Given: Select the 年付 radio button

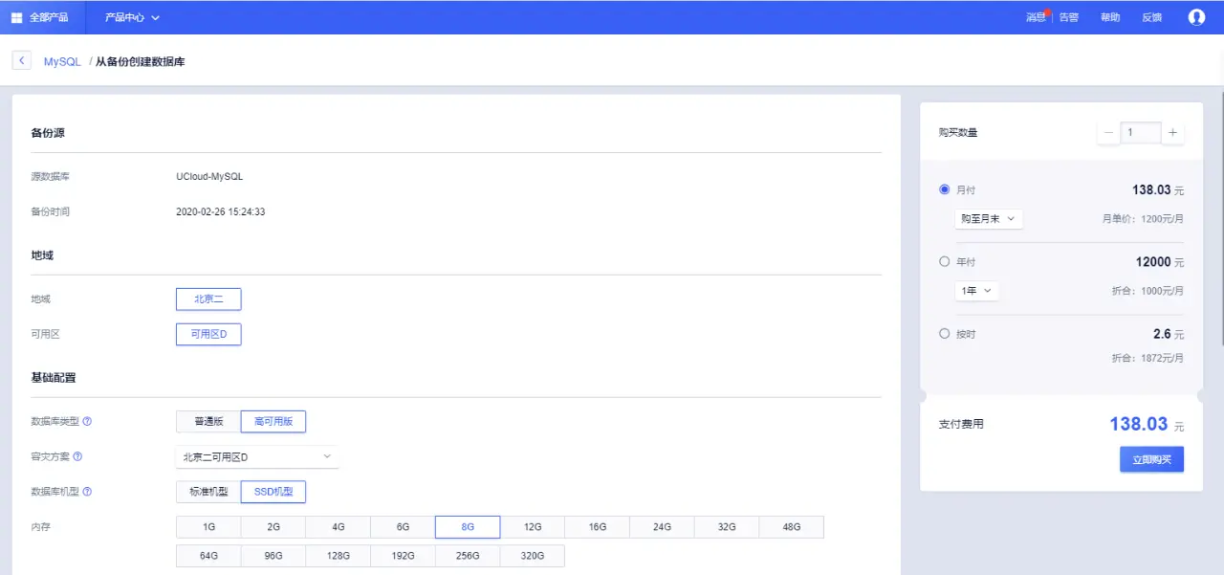Looking at the screenshot, I should 945,261.
